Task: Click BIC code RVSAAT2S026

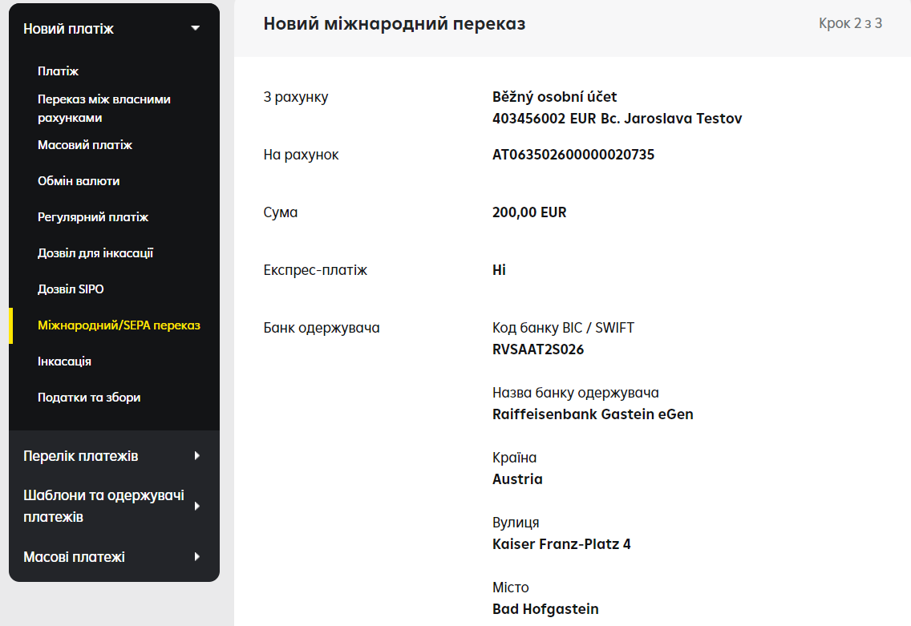Action: tap(538, 349)
